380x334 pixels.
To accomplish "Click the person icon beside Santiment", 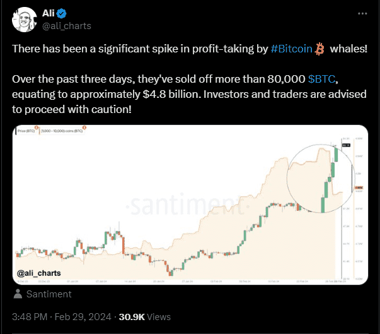I will [x=19, y=294].
